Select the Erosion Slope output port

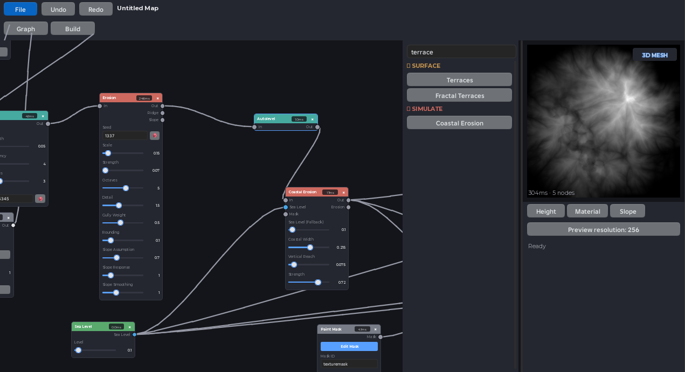click(x=162, y=120)
